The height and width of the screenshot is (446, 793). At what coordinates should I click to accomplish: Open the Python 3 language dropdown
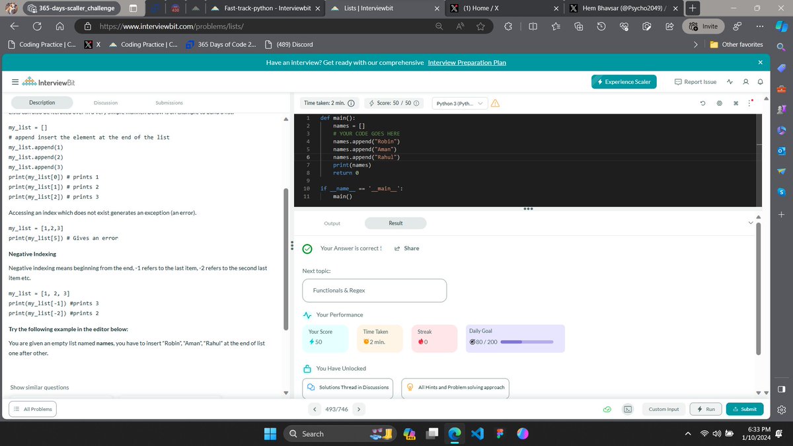(x=460, y=103)
